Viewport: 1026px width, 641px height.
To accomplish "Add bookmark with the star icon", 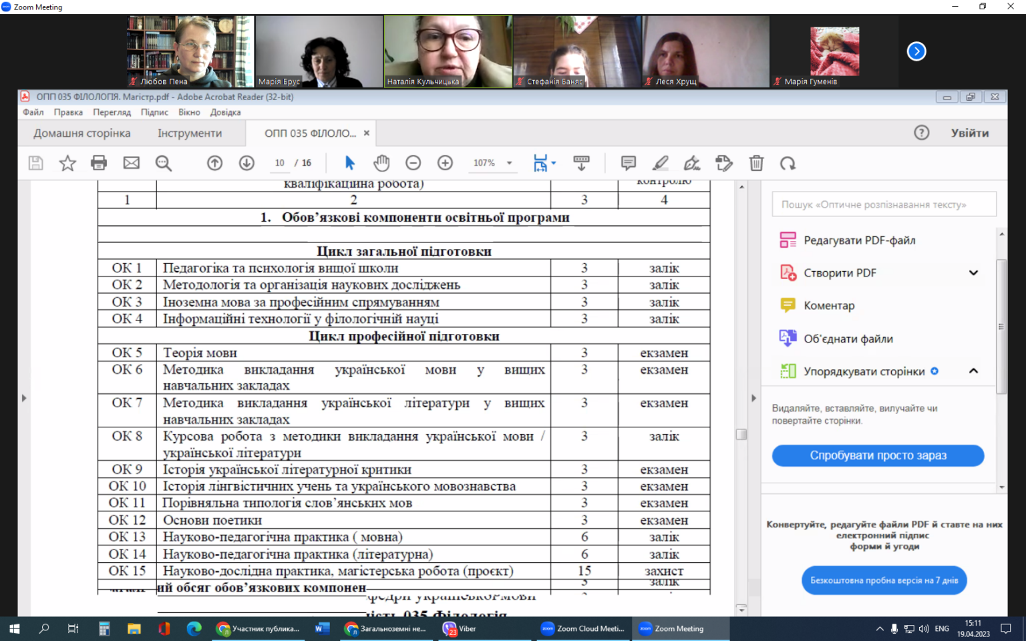I will 67,163.
